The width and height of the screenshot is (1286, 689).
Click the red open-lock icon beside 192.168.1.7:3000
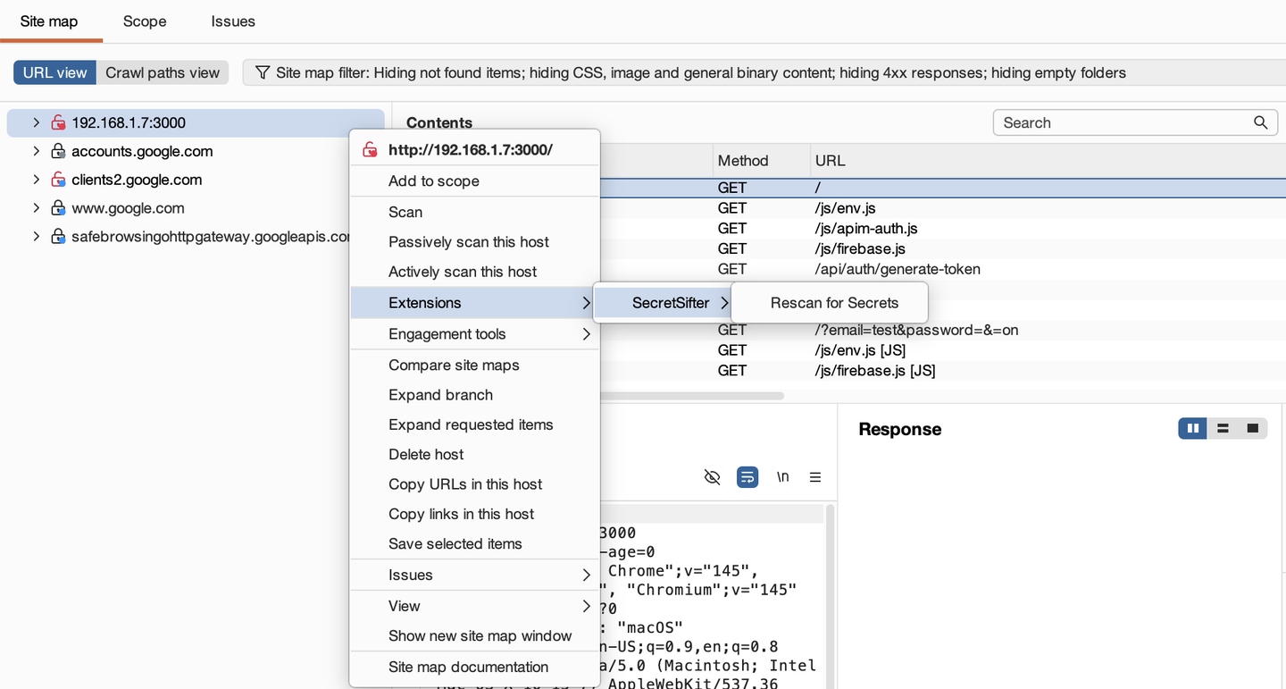[58, 122]
